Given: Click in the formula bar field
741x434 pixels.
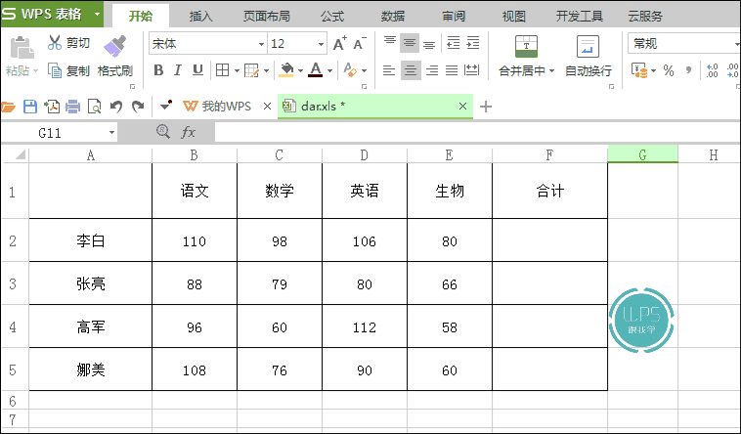Looking at the screenshot, I should point(477,132).
